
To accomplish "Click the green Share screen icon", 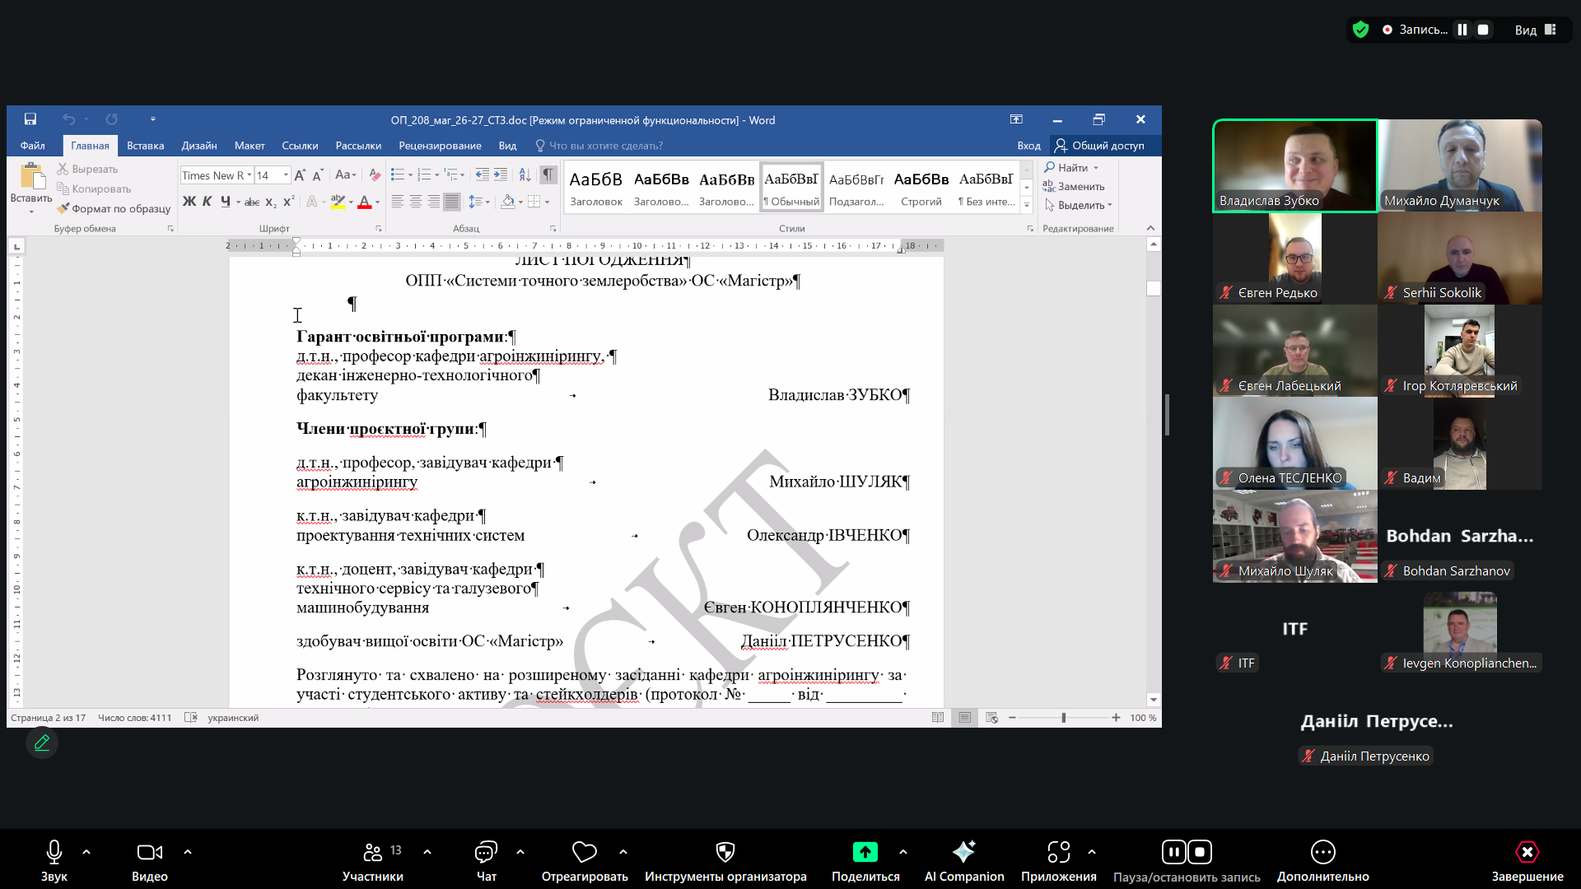I will pyautogui.click(x=865, y=852).
